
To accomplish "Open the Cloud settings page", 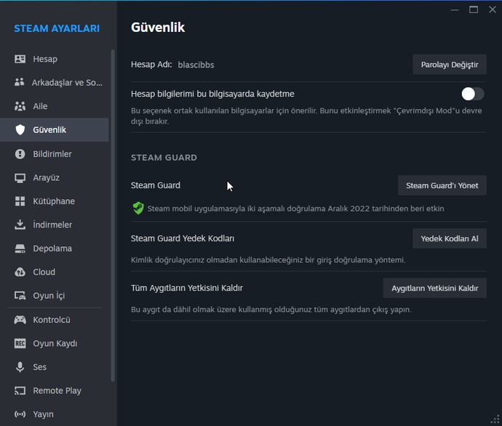I will tap(55, 272).
